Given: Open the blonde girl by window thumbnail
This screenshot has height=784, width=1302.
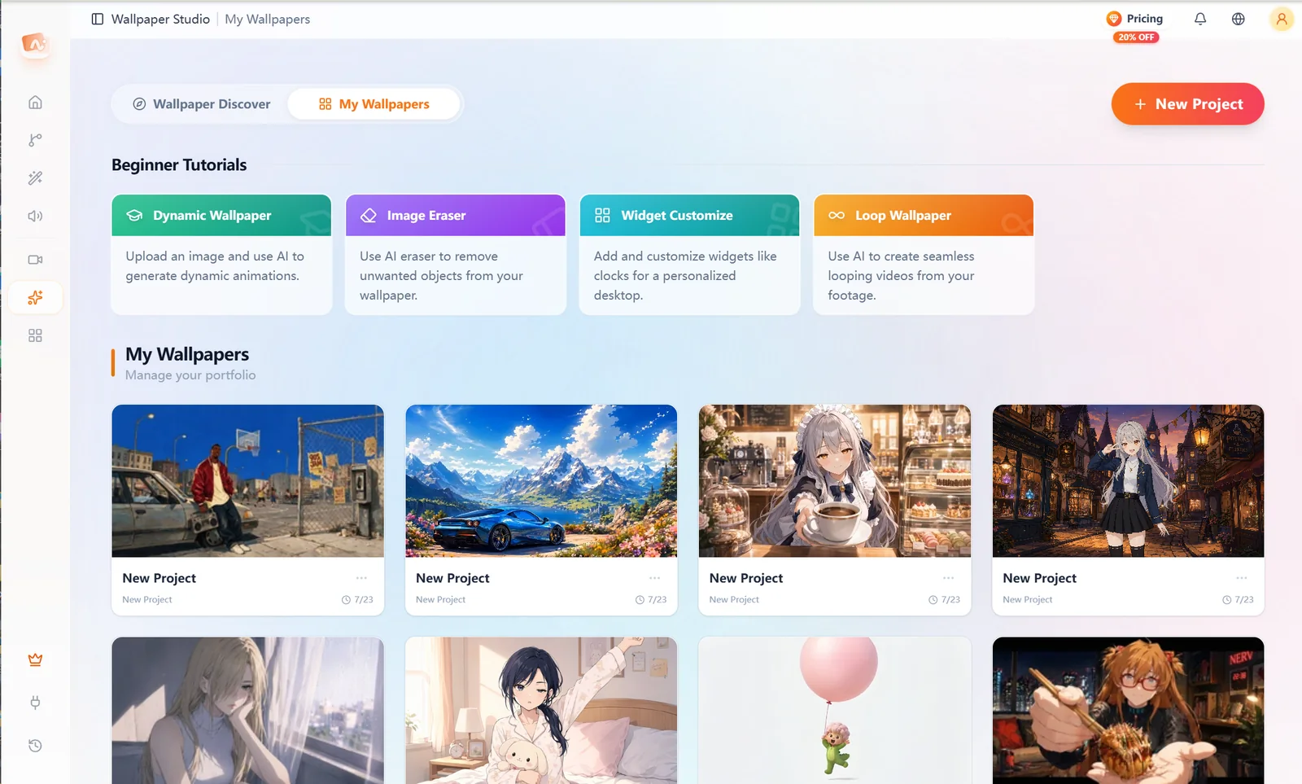Looking at the screenshot, I should tap(247, 710).
